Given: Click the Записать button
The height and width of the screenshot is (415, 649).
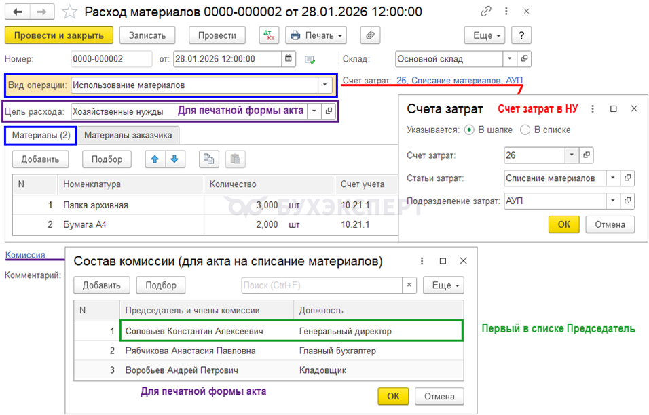Looking at the screenshot, I should pos(147,35).
